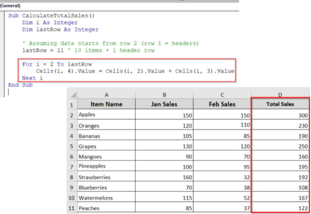
Task: Click the Feb Sales header cell
Action: pyautogui.click(x=222, y=104)
